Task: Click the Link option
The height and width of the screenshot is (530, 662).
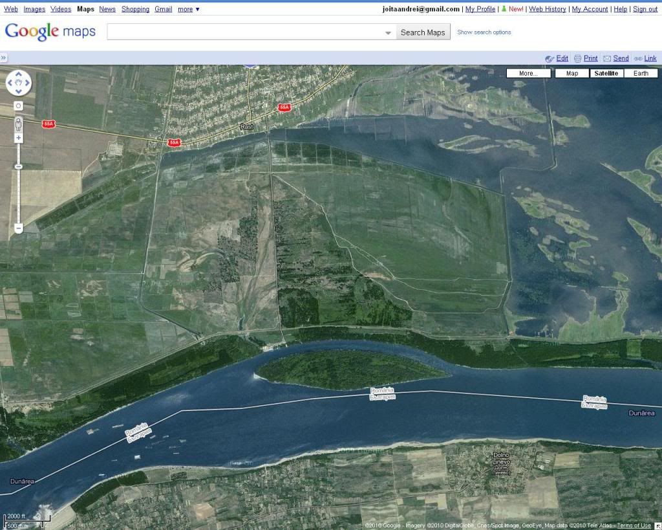Action: 650,58
